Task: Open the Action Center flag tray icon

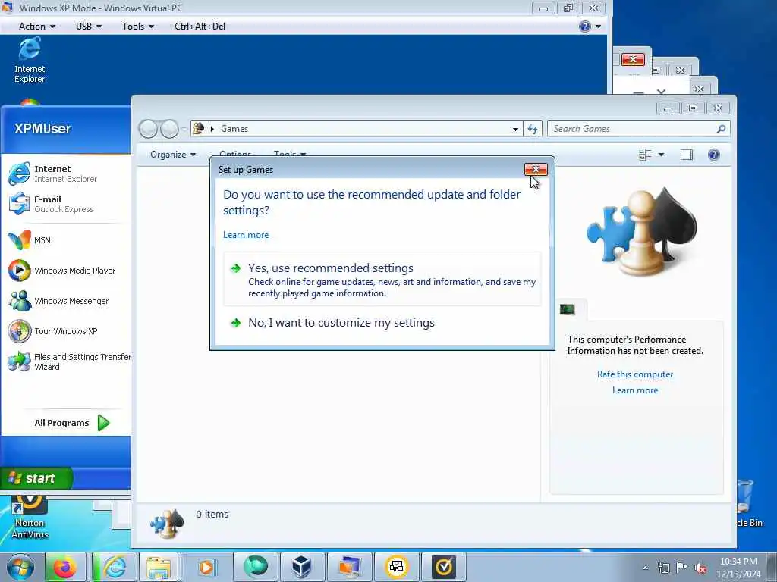Action: click(682, 567)
